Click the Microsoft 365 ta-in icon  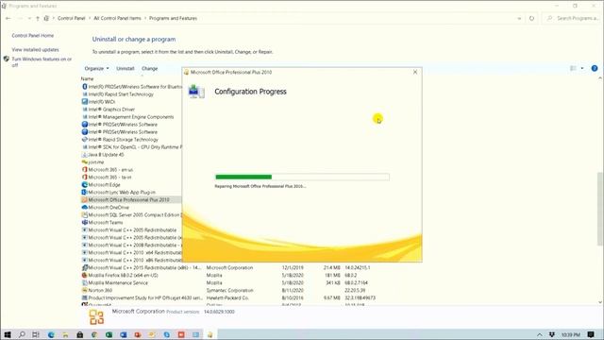(84, 178)
